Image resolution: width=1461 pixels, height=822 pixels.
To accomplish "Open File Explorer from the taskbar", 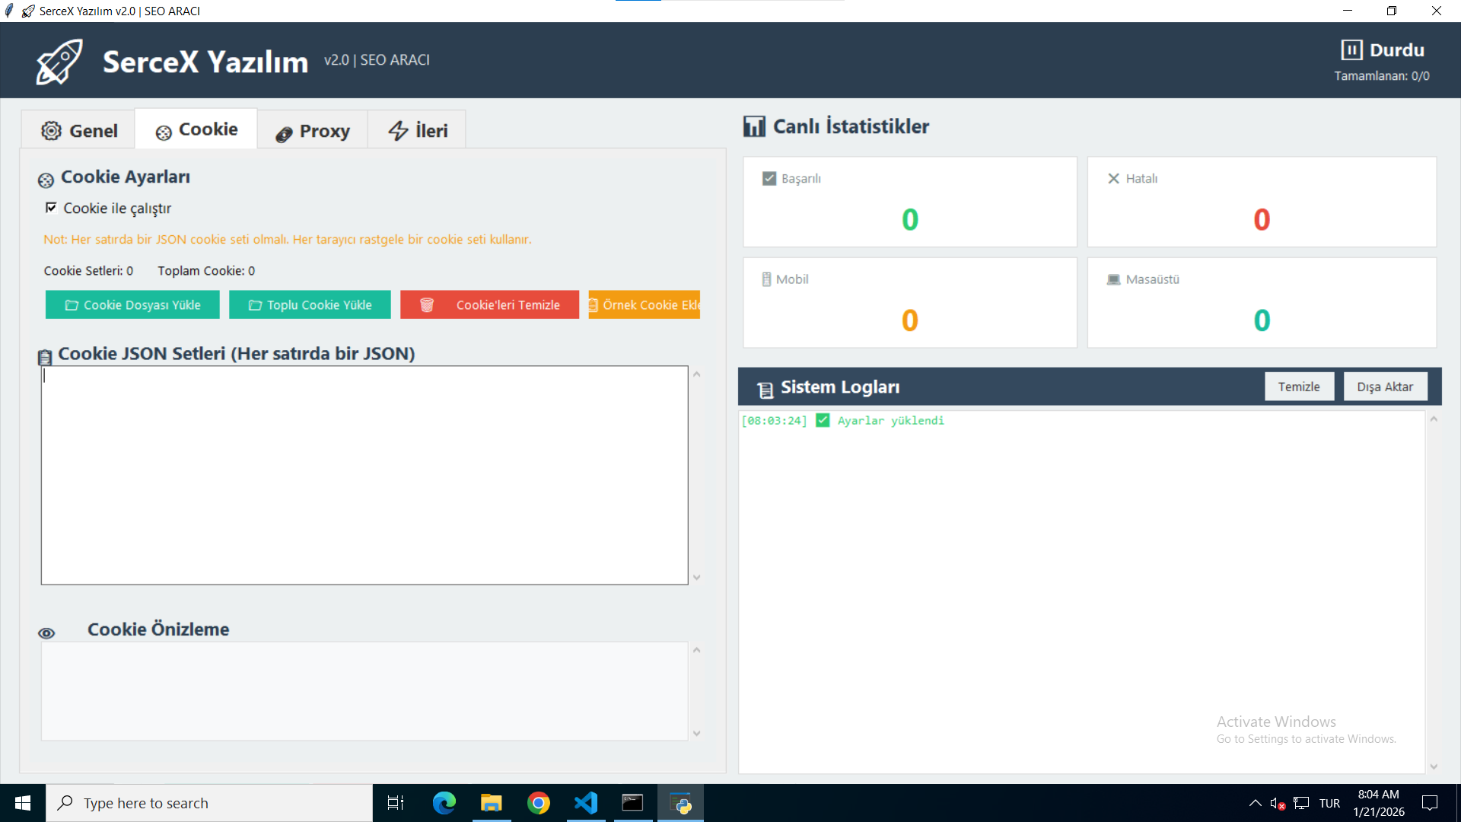I will 491,803.
